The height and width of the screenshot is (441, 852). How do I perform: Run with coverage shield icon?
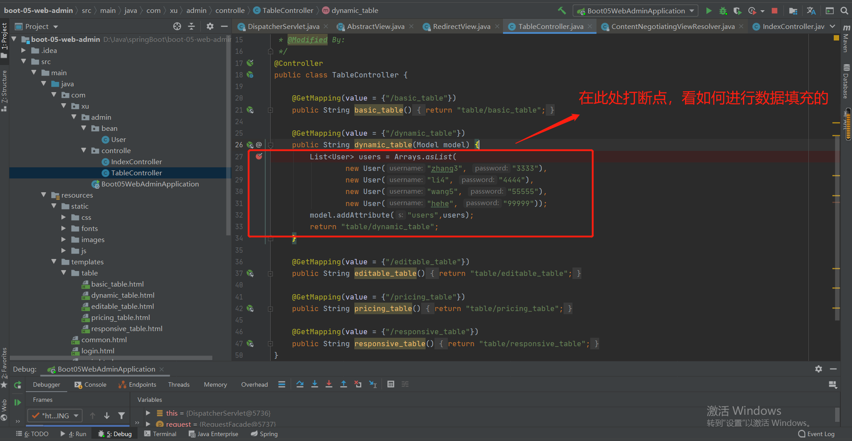[738, 11]
